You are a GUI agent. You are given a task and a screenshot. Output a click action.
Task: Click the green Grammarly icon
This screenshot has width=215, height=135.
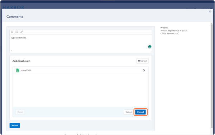click(x=149, y=47)
